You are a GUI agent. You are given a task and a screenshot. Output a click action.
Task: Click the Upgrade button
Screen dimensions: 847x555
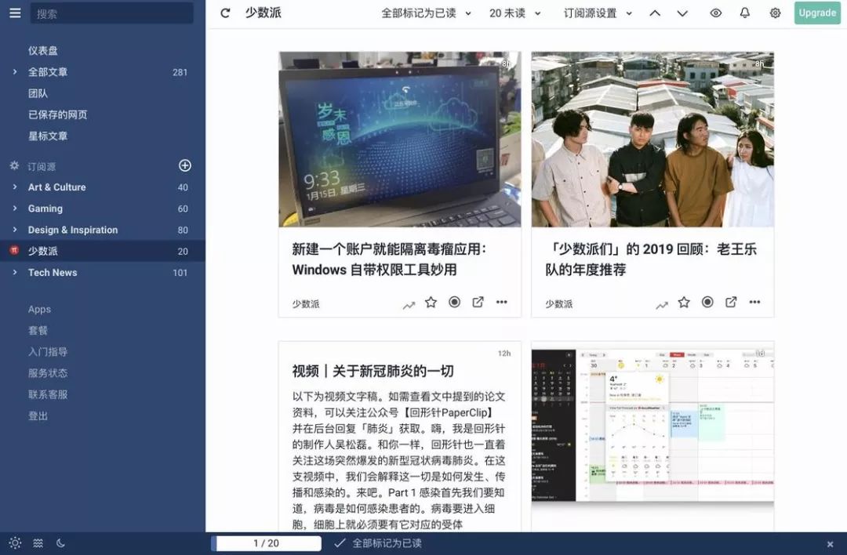(817, 13)
